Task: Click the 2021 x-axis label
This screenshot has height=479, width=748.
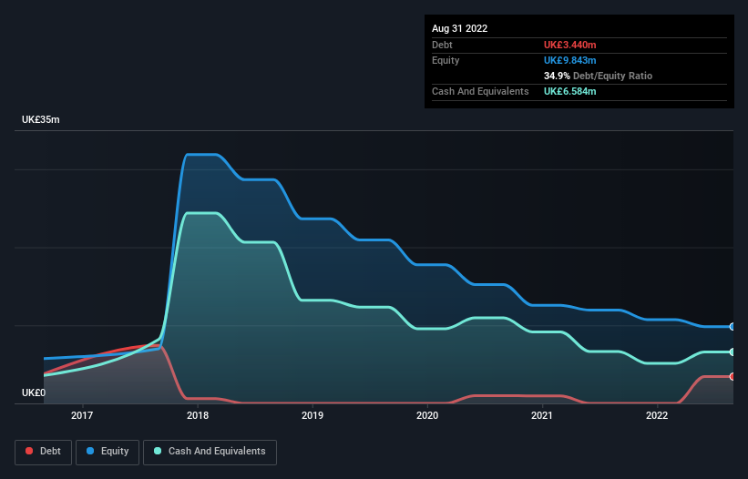Action: point(542,415)
